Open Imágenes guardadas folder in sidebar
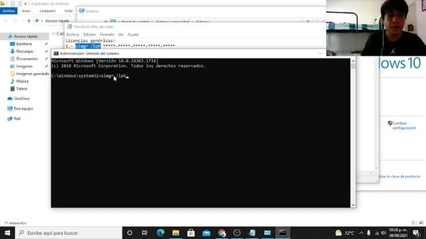 pyautogui.click(x=33, y=74)
